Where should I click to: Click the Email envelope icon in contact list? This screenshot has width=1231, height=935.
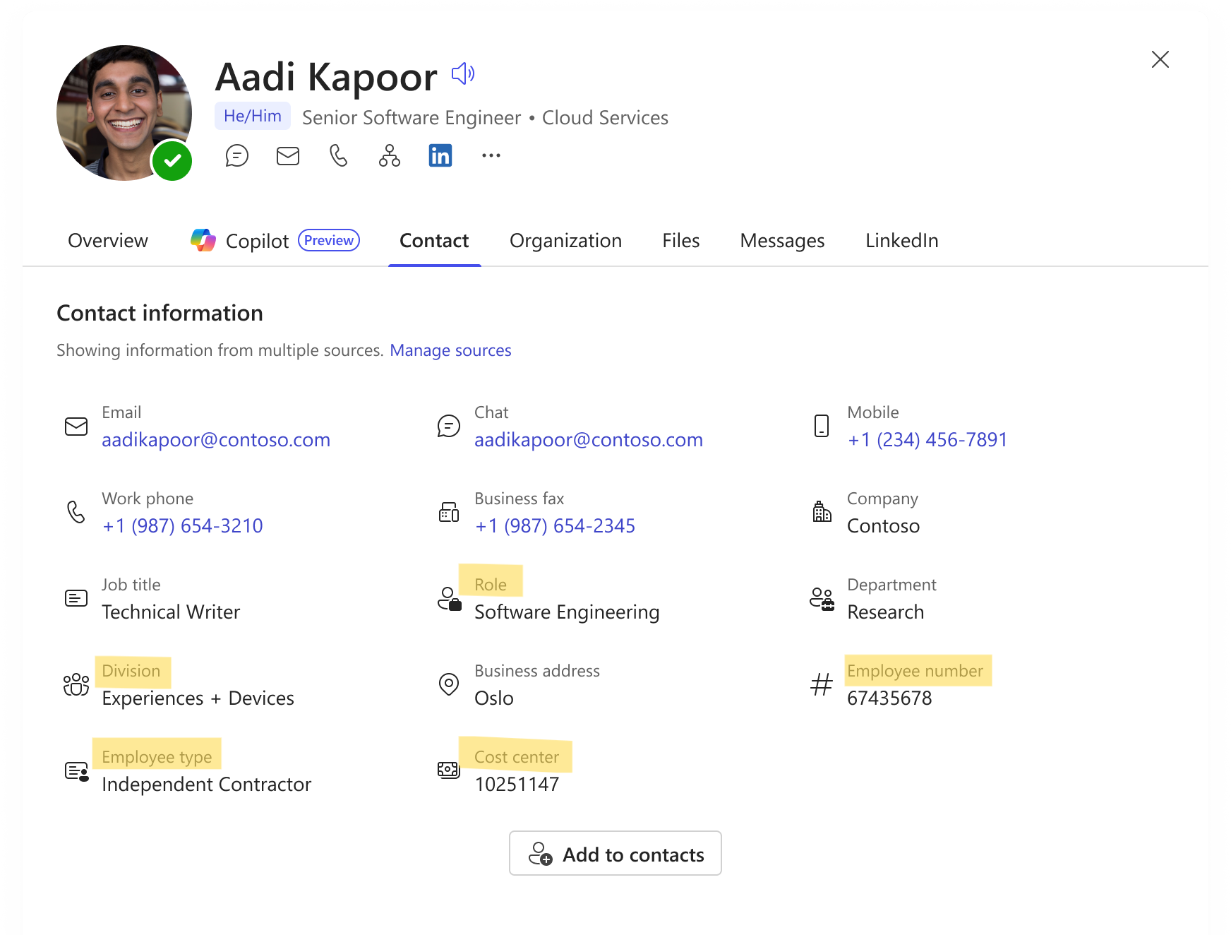point(76,427)
